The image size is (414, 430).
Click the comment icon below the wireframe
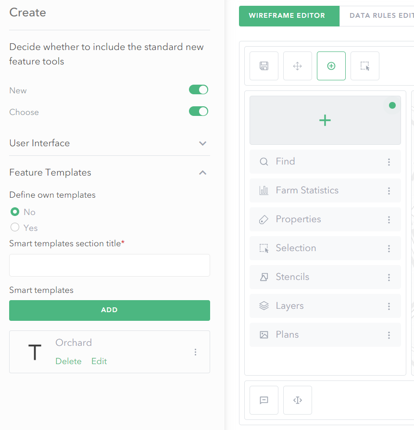[x=263, y=400]
